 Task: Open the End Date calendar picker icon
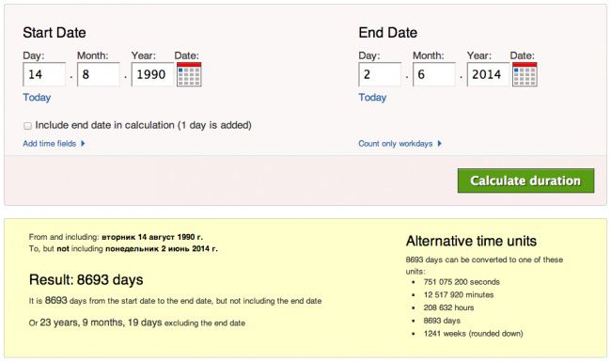coord(525,74)
